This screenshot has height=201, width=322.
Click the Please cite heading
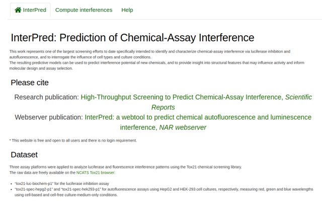coord(30,82)
